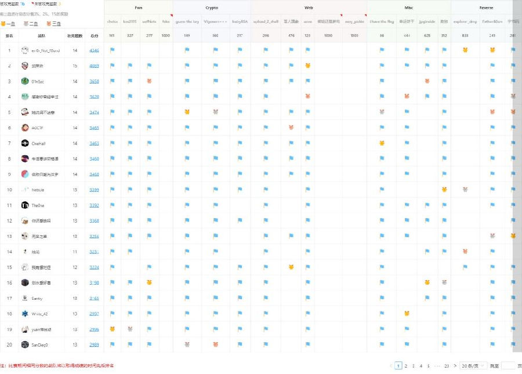
Task: Open score link 4069 for rank 2
Action: click(94, 66)
